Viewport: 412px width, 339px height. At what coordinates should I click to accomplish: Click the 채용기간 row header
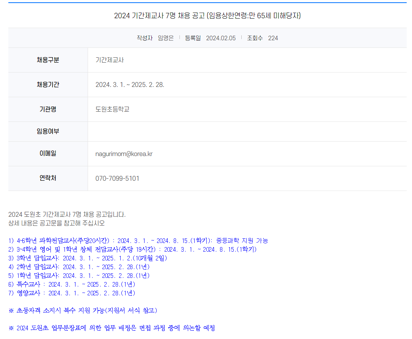coord(48,85)
